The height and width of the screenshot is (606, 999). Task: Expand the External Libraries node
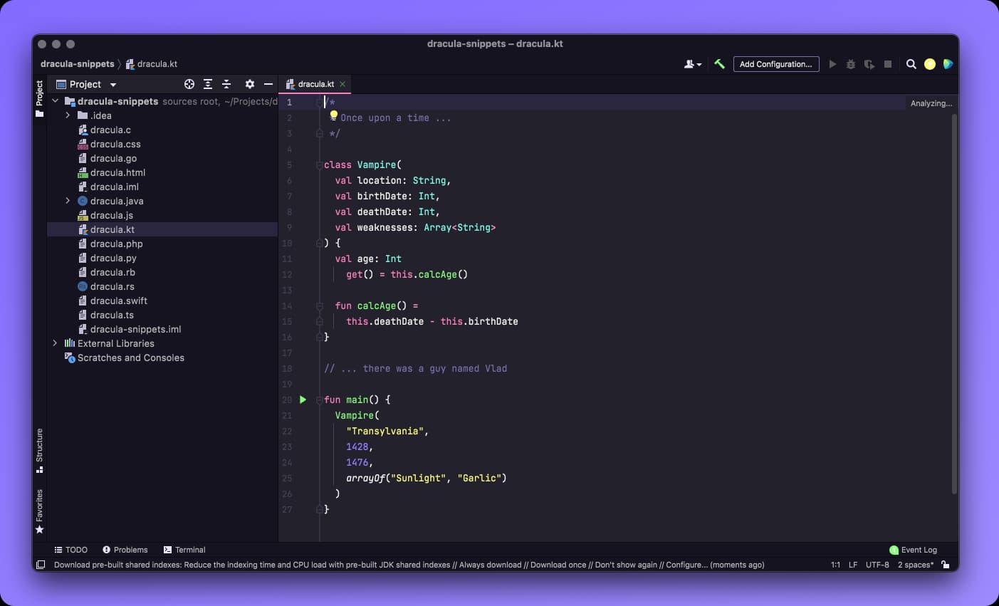pos(56,343)
